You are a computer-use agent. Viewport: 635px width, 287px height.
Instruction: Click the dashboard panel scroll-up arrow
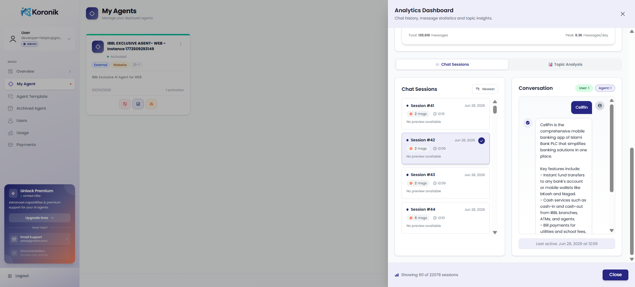click(x=632, y=32)
